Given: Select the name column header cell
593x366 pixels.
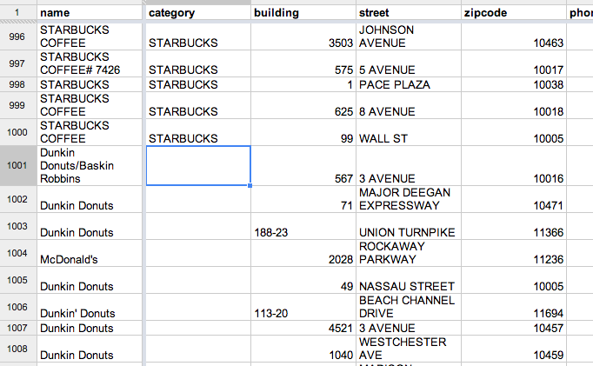Looking at the screenshot, I should pyautogui.click(x=90, y=12).
